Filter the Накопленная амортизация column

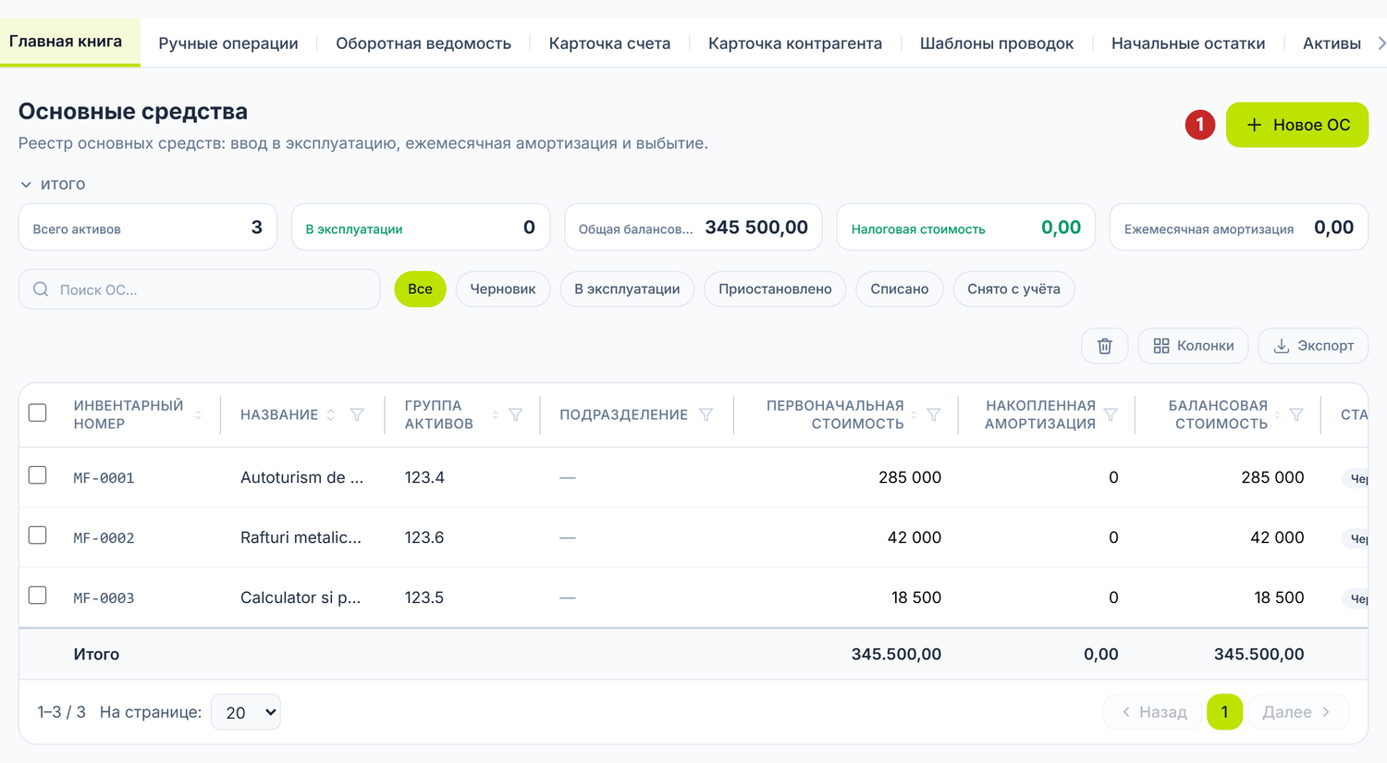[x=1111, y=415]
